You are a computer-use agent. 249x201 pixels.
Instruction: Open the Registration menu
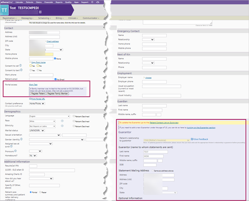point(10,18)
